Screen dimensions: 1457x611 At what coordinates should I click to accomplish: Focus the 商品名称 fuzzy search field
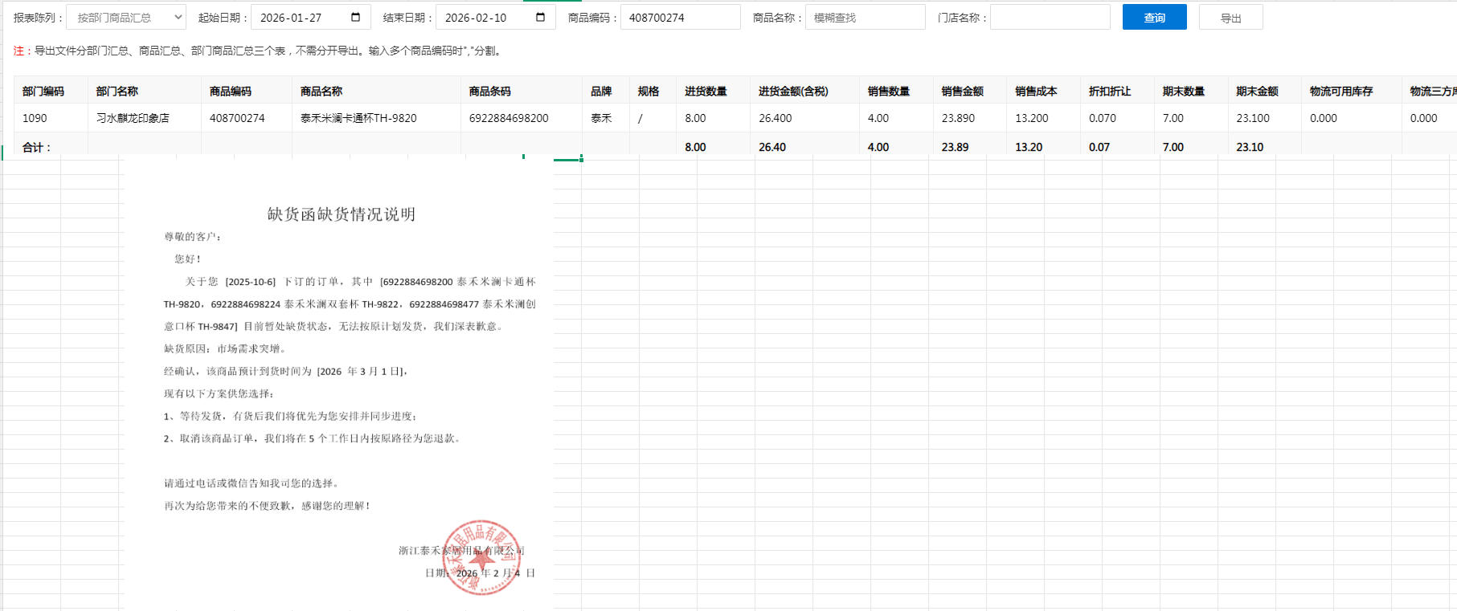point(865,18)
